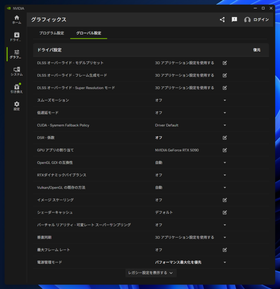
Task: Open Vertical Sync (垂直同期) dropdown
Action: coord(225,237)
